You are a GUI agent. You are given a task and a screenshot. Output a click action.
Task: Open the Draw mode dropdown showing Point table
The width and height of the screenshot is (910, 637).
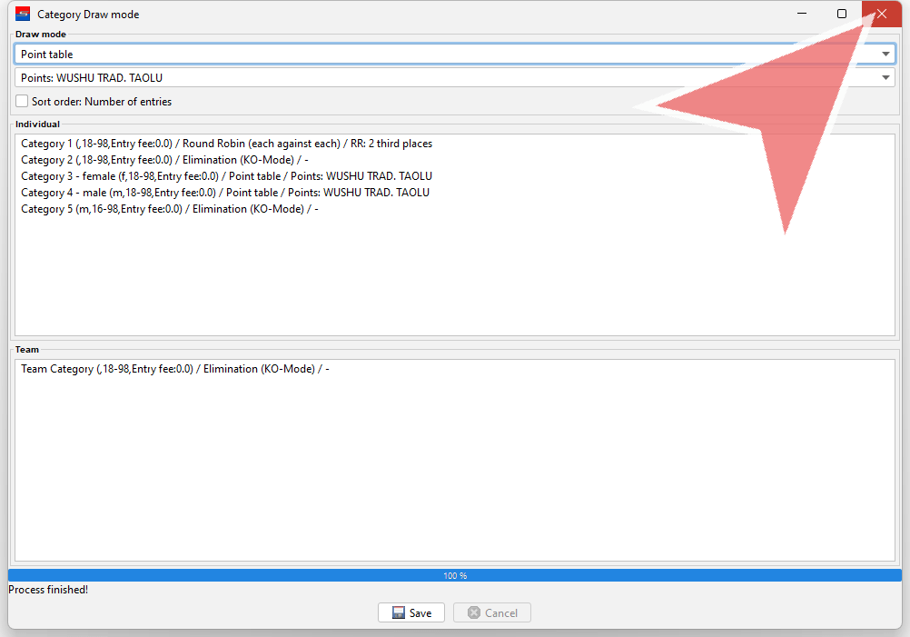pyautogui.click(x=454, y=55)
